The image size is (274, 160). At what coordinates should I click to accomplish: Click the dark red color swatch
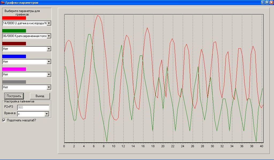pos(14,43)
